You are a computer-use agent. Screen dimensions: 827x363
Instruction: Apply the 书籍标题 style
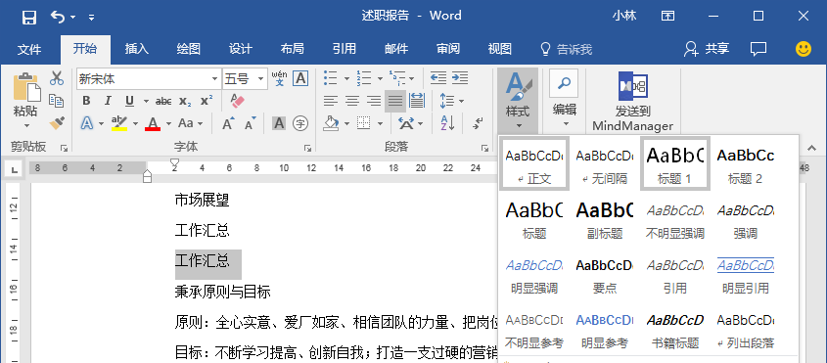[x=675, y=329]
